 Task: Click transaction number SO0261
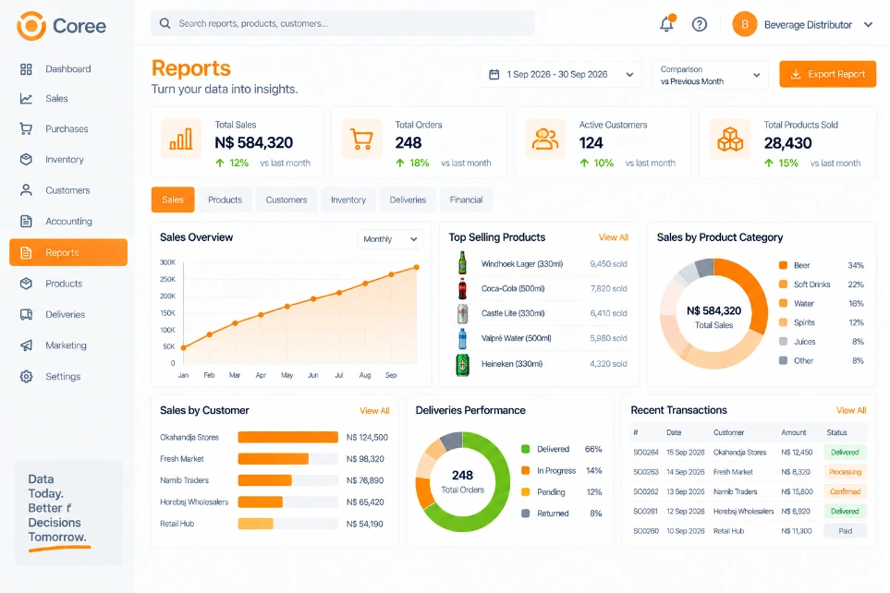click(x=646, y=512)
